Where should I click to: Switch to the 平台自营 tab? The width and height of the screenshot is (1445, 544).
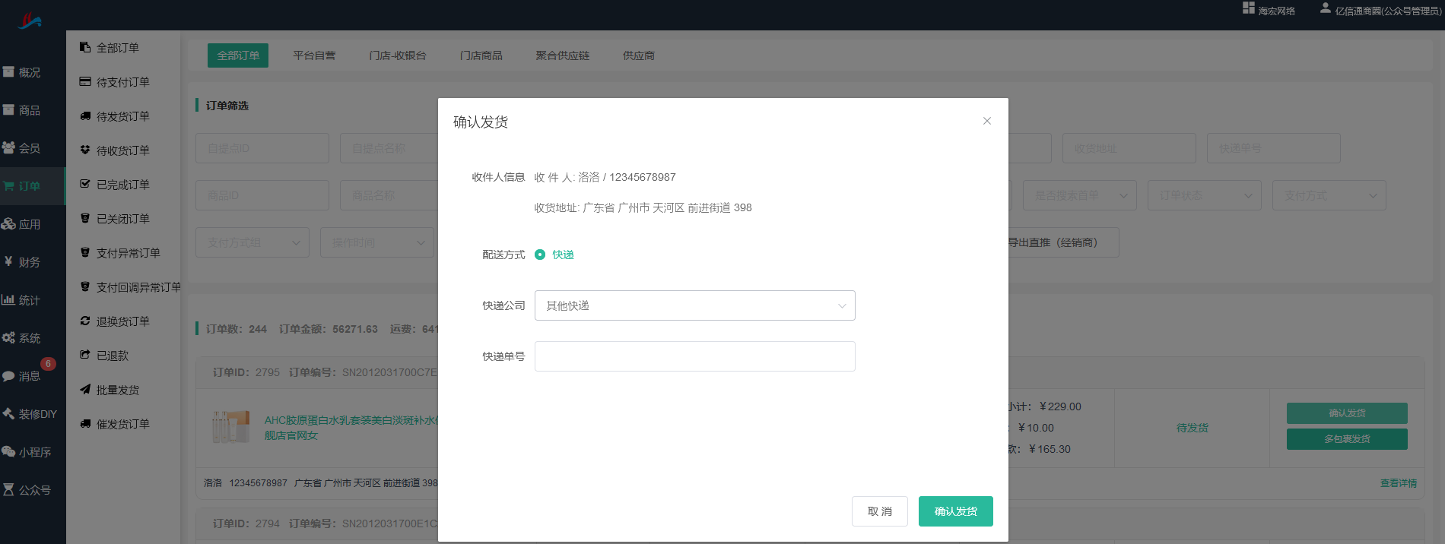(314, 55)
